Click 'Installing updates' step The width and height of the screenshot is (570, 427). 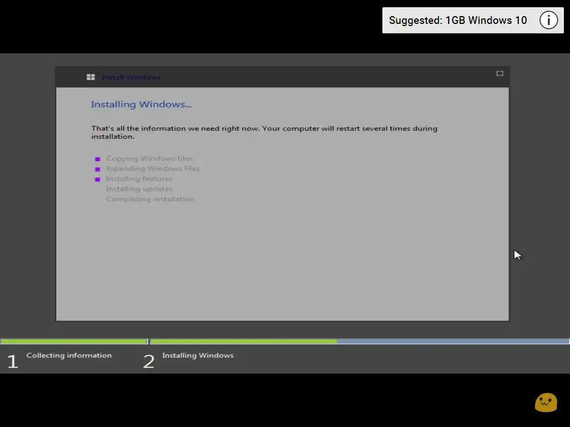(139, 189)
